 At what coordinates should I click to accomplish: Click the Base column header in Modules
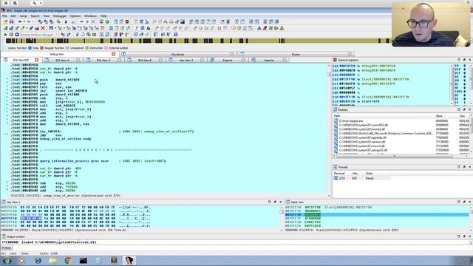(439, 116)
